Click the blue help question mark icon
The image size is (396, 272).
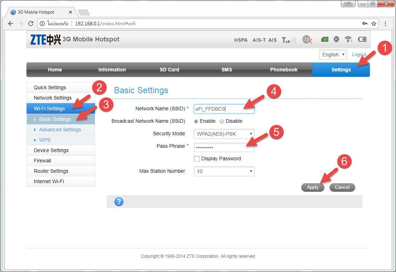click(x=119, y=201)
